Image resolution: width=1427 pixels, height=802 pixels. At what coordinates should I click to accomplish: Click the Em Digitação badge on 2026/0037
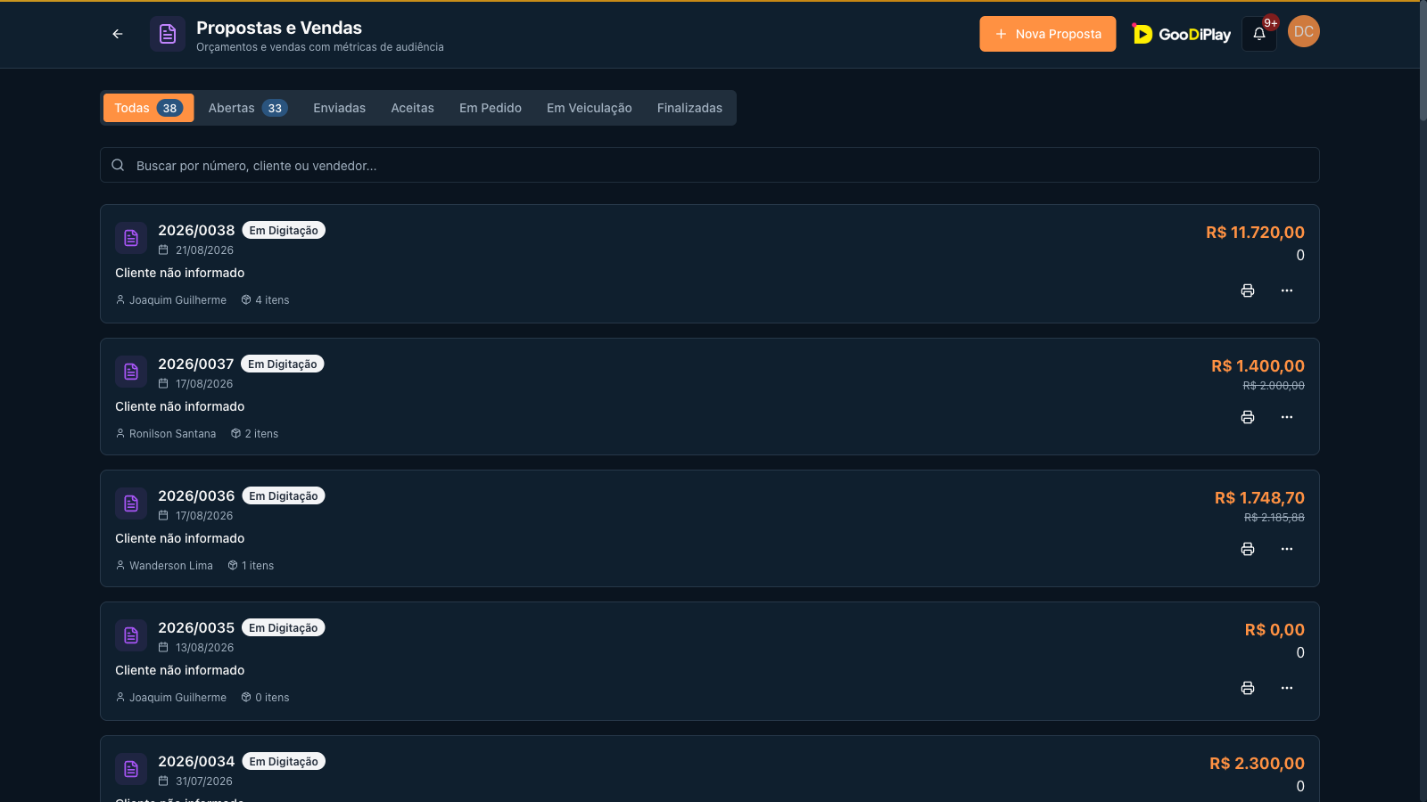283,364
